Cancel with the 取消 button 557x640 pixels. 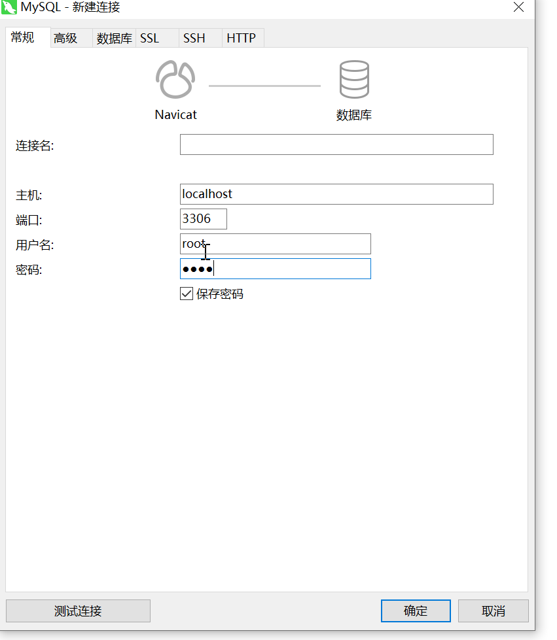[494, 611]
